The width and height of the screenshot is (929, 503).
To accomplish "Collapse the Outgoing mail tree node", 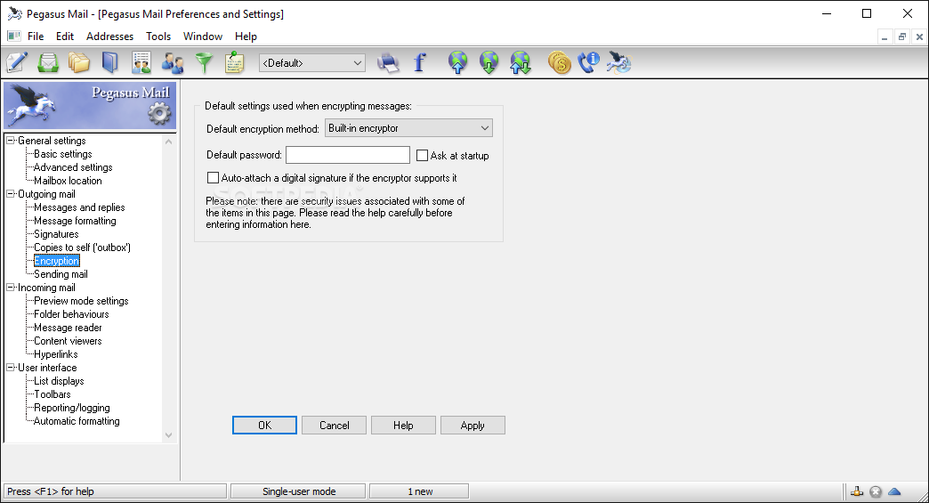I will tap(11, 194).
